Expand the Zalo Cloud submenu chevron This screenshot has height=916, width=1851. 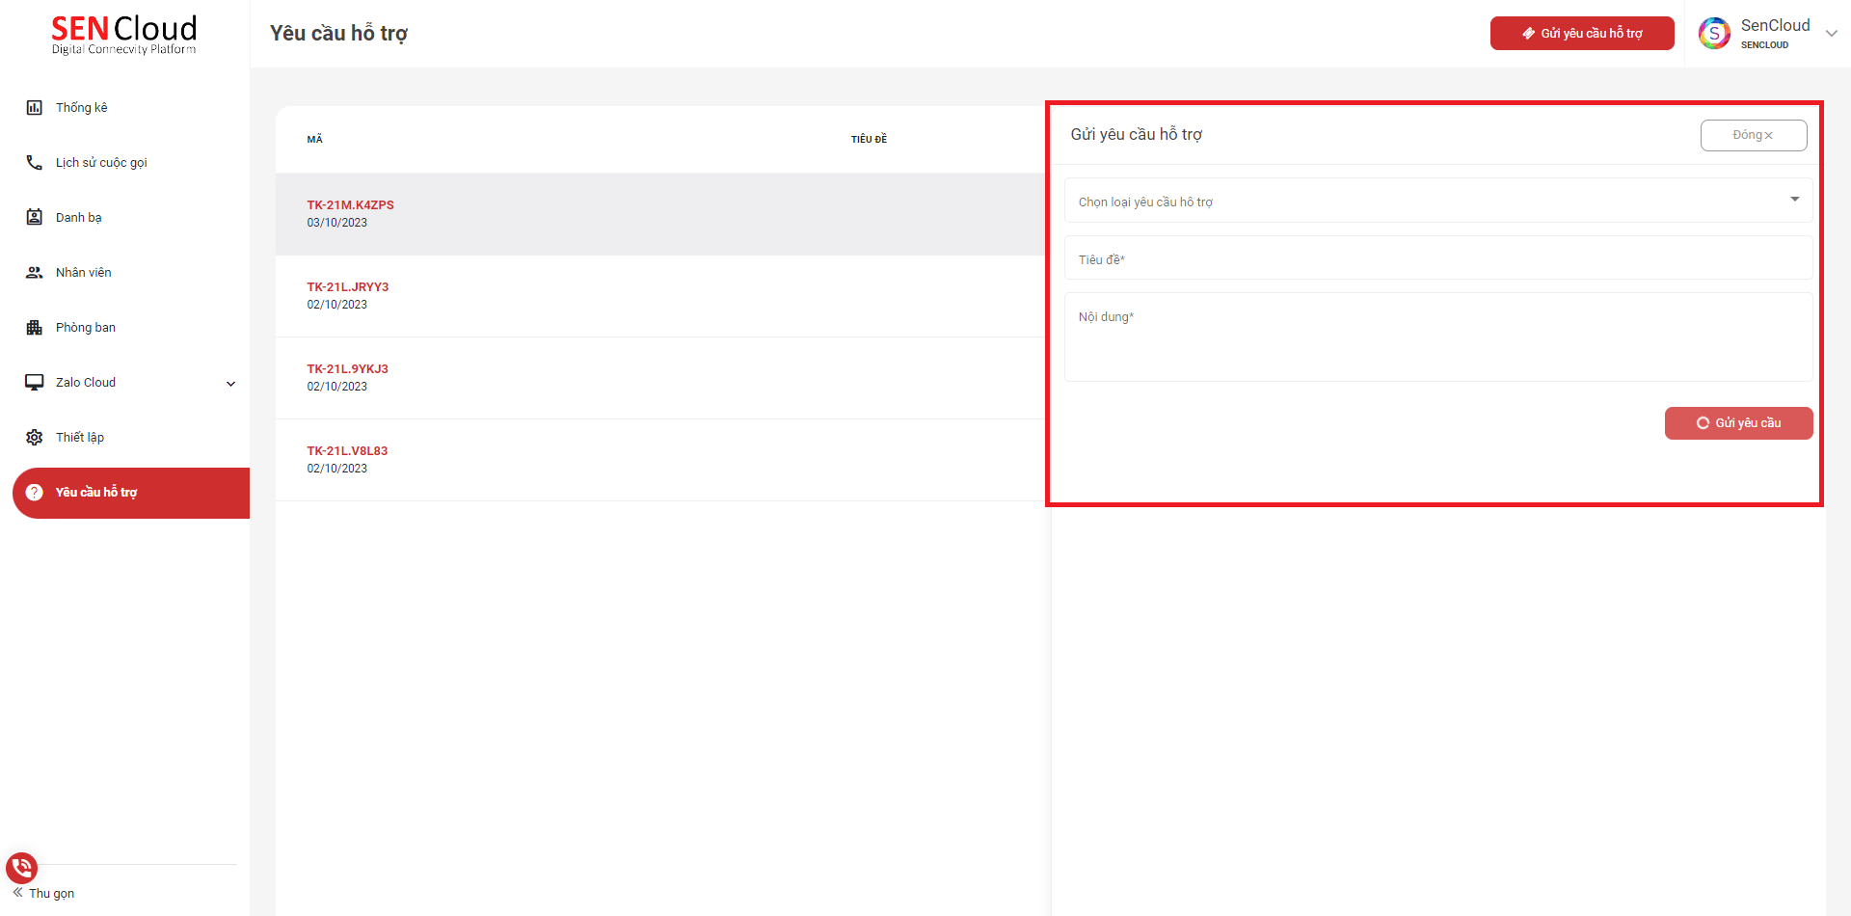[231, 384]
